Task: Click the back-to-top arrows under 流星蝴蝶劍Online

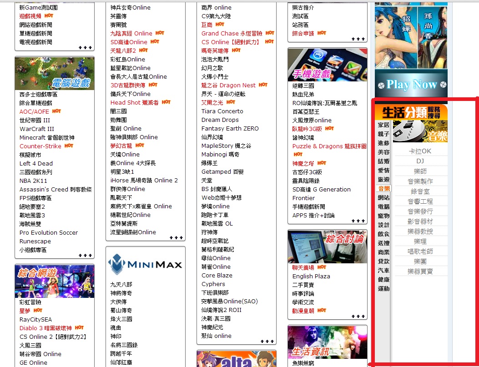Action: [176, 237]
